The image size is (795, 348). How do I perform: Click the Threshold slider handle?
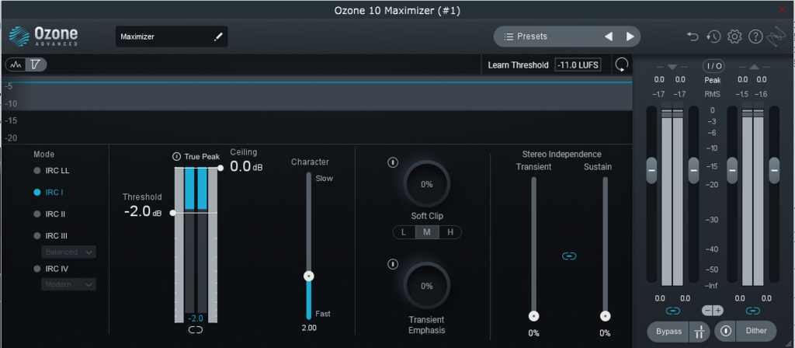click(x=173, y=213)
